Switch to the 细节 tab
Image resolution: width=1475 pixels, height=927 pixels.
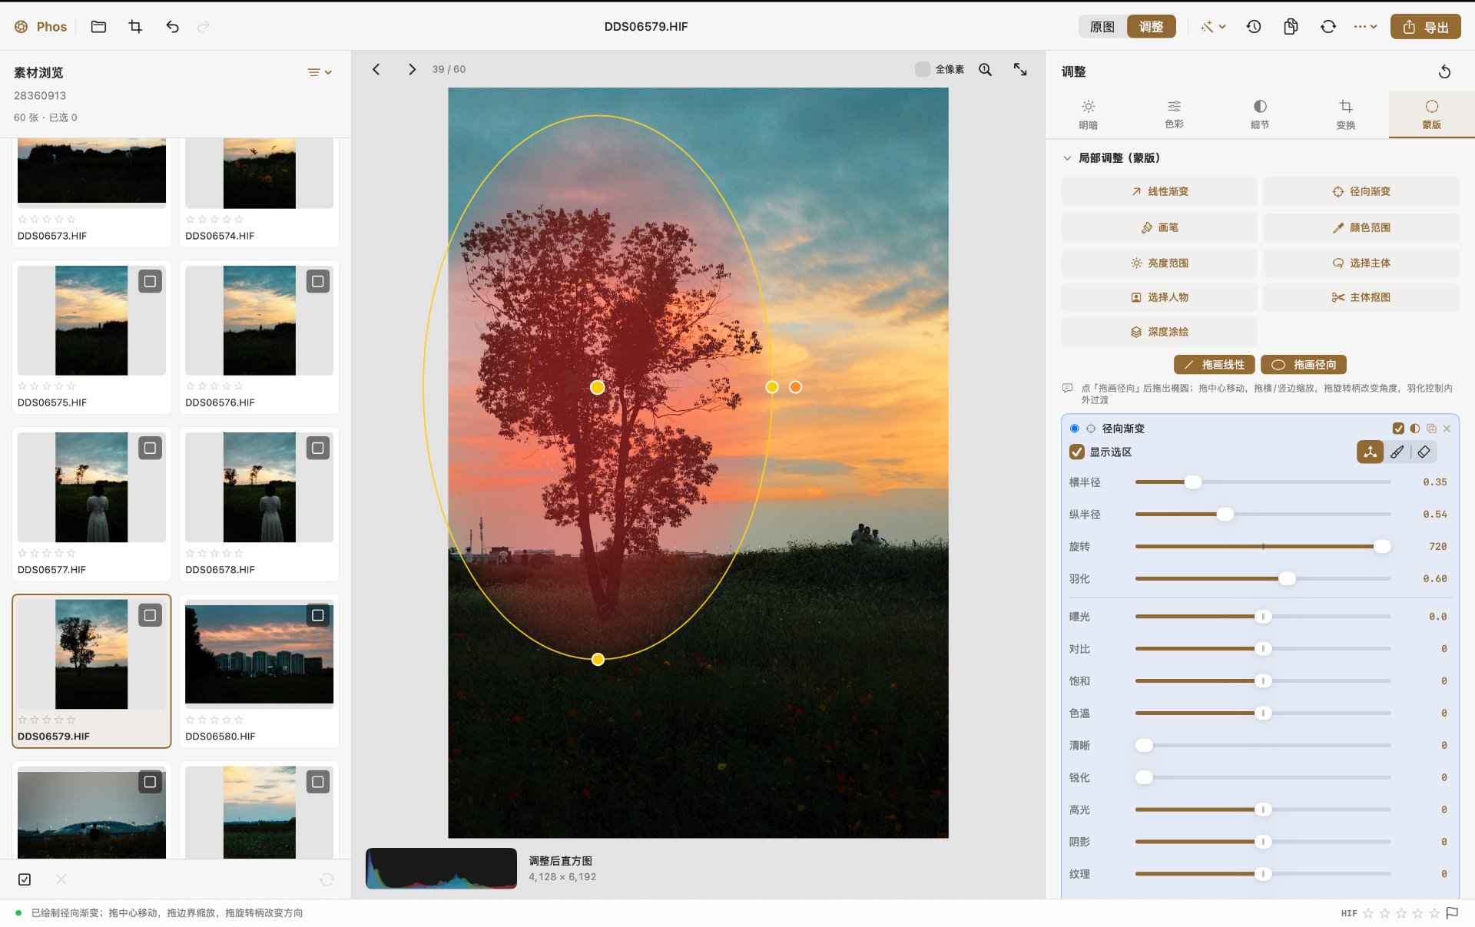1260,114
